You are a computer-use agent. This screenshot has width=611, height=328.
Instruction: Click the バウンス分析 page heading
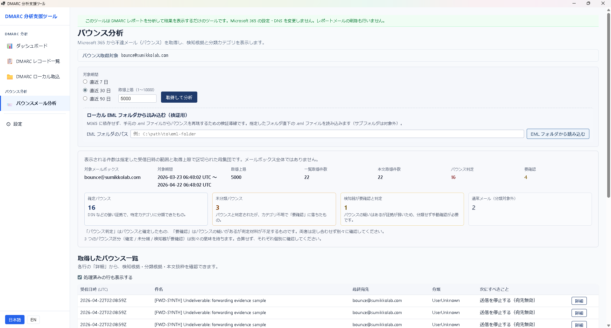point(101,33)
